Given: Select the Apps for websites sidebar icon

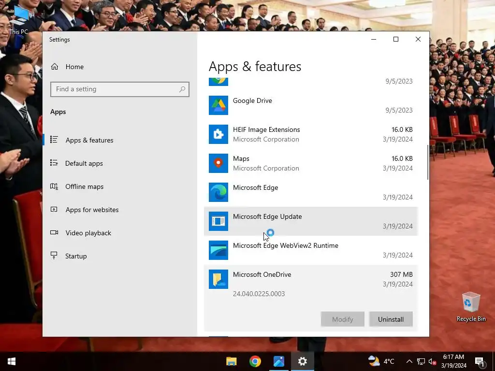Looking at the screenshot, I should point(54,209).
